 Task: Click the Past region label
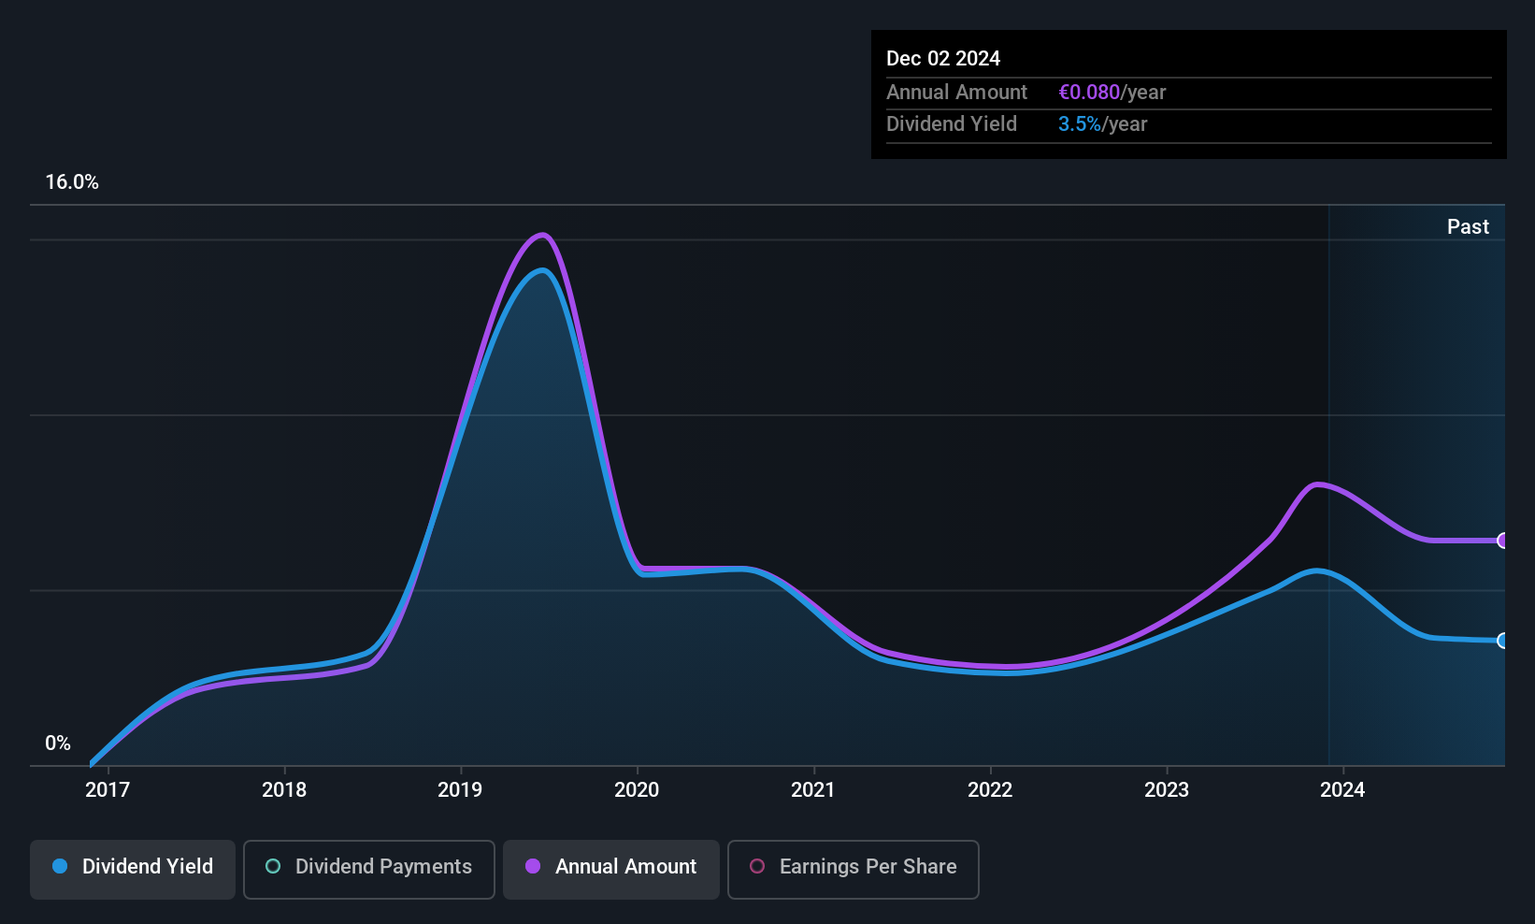pos(1468,226)
